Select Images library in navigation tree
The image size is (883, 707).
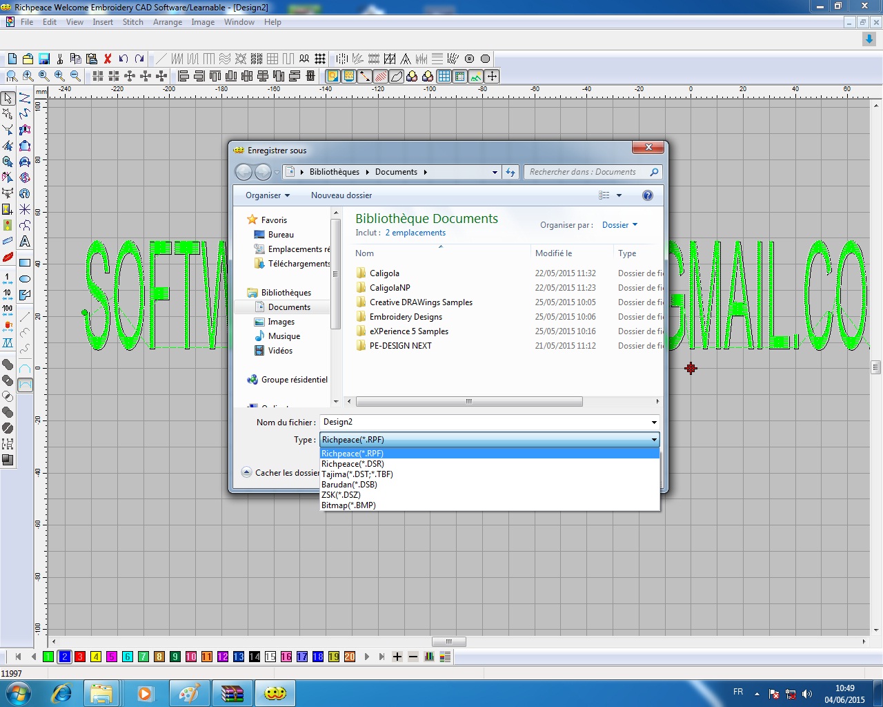click(281, 322)
